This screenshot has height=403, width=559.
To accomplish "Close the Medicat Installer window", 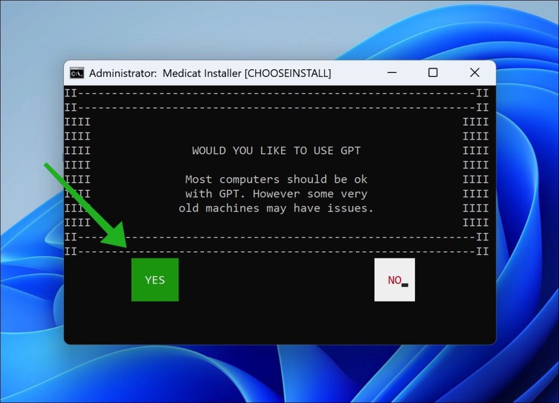I will [x=474, y=73].
